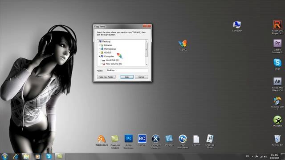The height and width of the screenshot is (160, 285).
Task: Open the network signal tray icon
Action: click(x=261, y=156)
